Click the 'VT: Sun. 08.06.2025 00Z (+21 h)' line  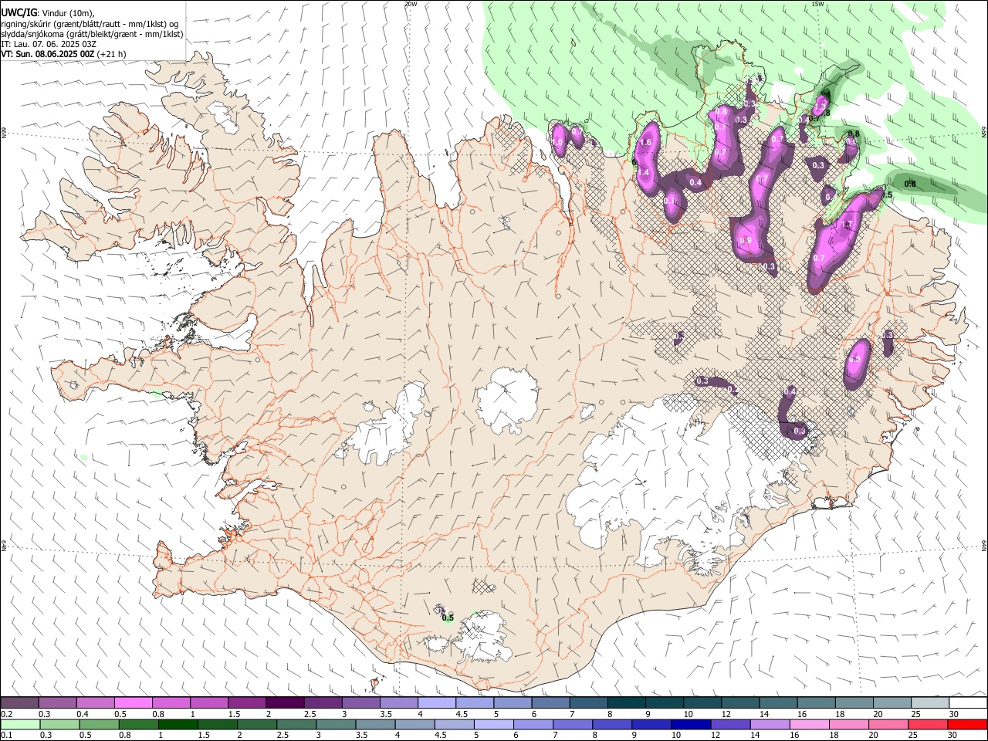(63, 54)
